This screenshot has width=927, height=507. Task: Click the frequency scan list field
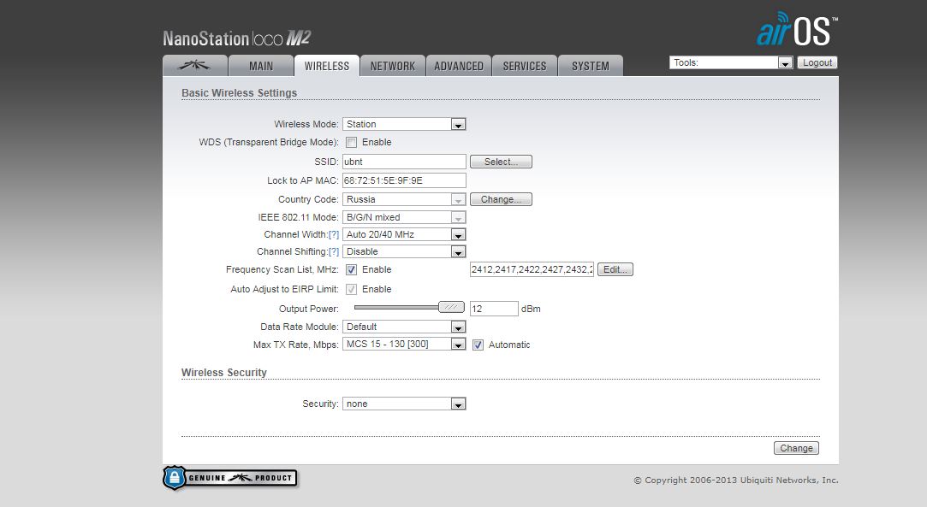(x=532, y=269)
